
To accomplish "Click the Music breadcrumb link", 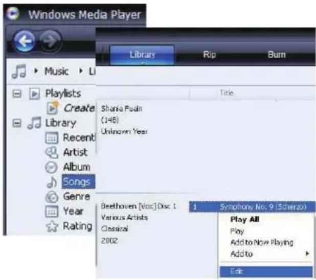I will coord(56,72).
